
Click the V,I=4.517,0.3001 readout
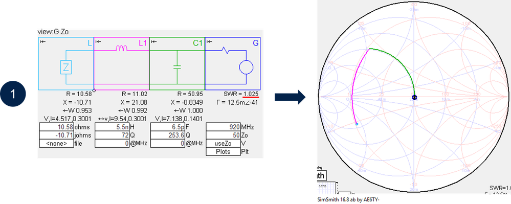68,118
